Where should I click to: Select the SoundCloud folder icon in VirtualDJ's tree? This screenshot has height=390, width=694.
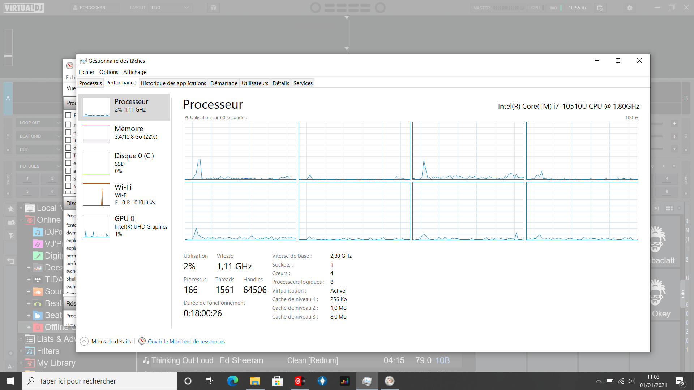[x=38, y=291]
